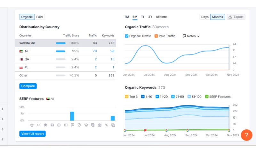The image size is (256, 153).
Task: Expand the Notes dropdown
Action: tap(191, 36)
